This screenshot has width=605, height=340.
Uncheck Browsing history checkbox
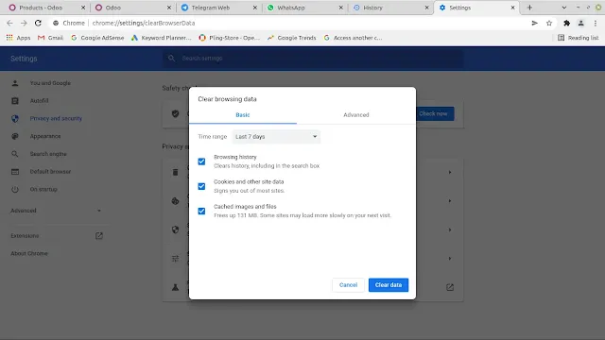click(x=201, y=161)
